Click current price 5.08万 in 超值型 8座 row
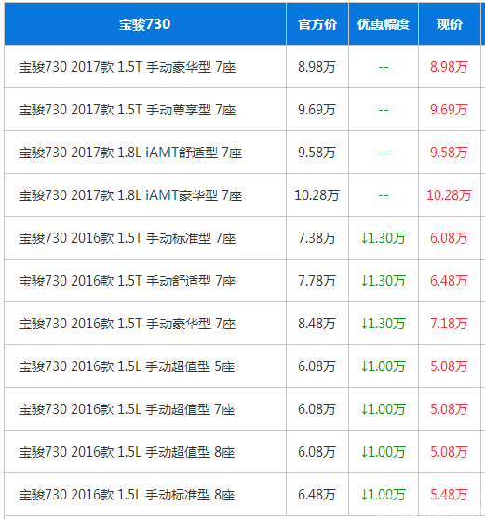Viewport: 485px width, 519px height. click(449, 452)
